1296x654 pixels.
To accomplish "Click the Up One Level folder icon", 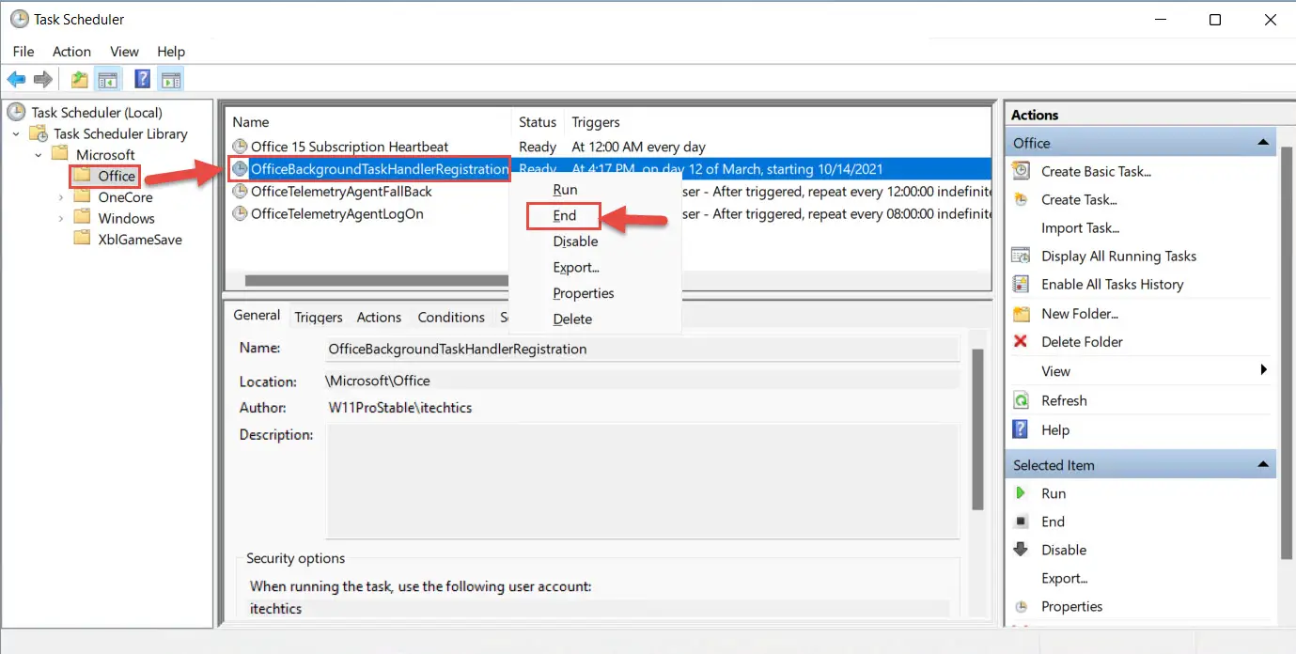I will point(80,80).
